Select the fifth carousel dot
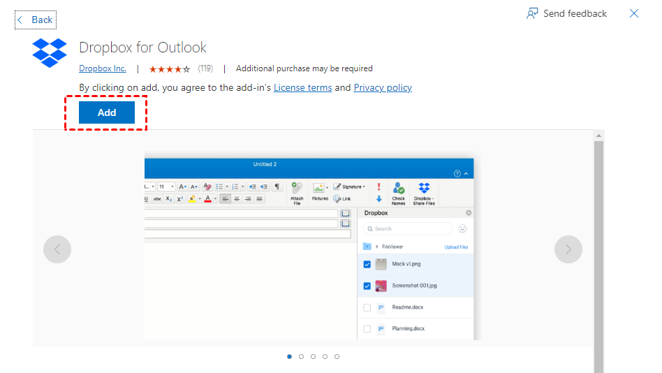The height and width of the screenshot is (373, 662). (337, 356)
